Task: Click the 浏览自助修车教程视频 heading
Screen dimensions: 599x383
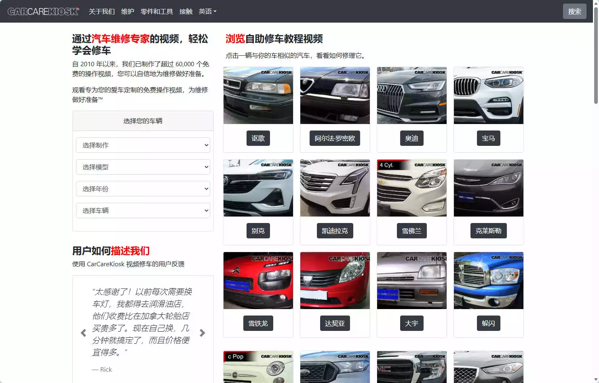Action: (274, 39)
